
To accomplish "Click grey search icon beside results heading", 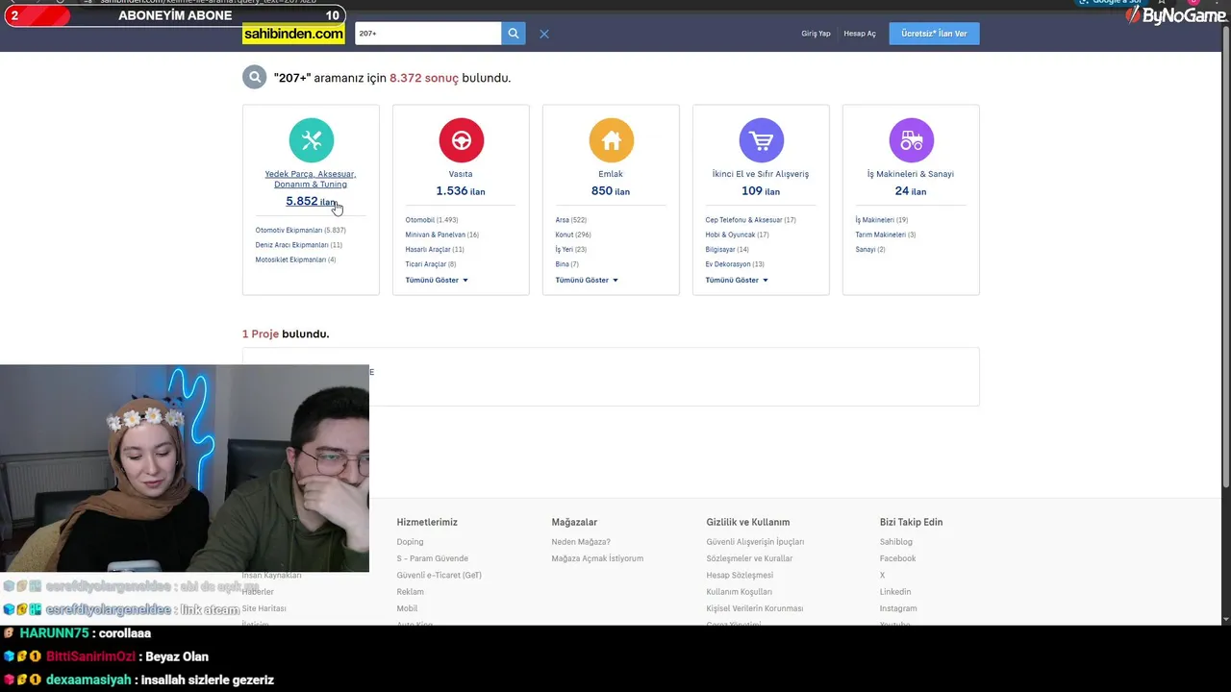I will (x=254, y=78).
